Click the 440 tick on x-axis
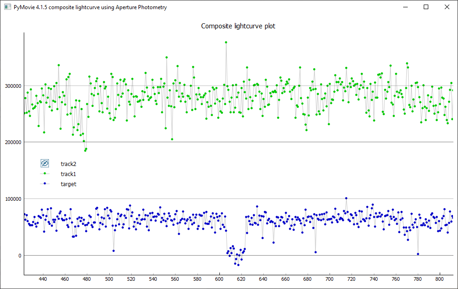Image resolution: width=458 pixels, height=289 pixels. [x=43, y=278]
